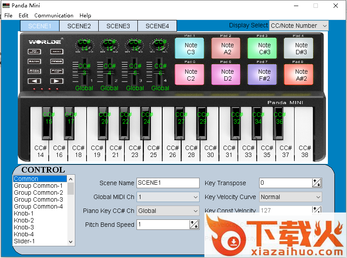The width and height of the screenshot is (347, 258).
Task: Click the PROG button on the device
Action: pyautogui.click(x=57, y=61)
